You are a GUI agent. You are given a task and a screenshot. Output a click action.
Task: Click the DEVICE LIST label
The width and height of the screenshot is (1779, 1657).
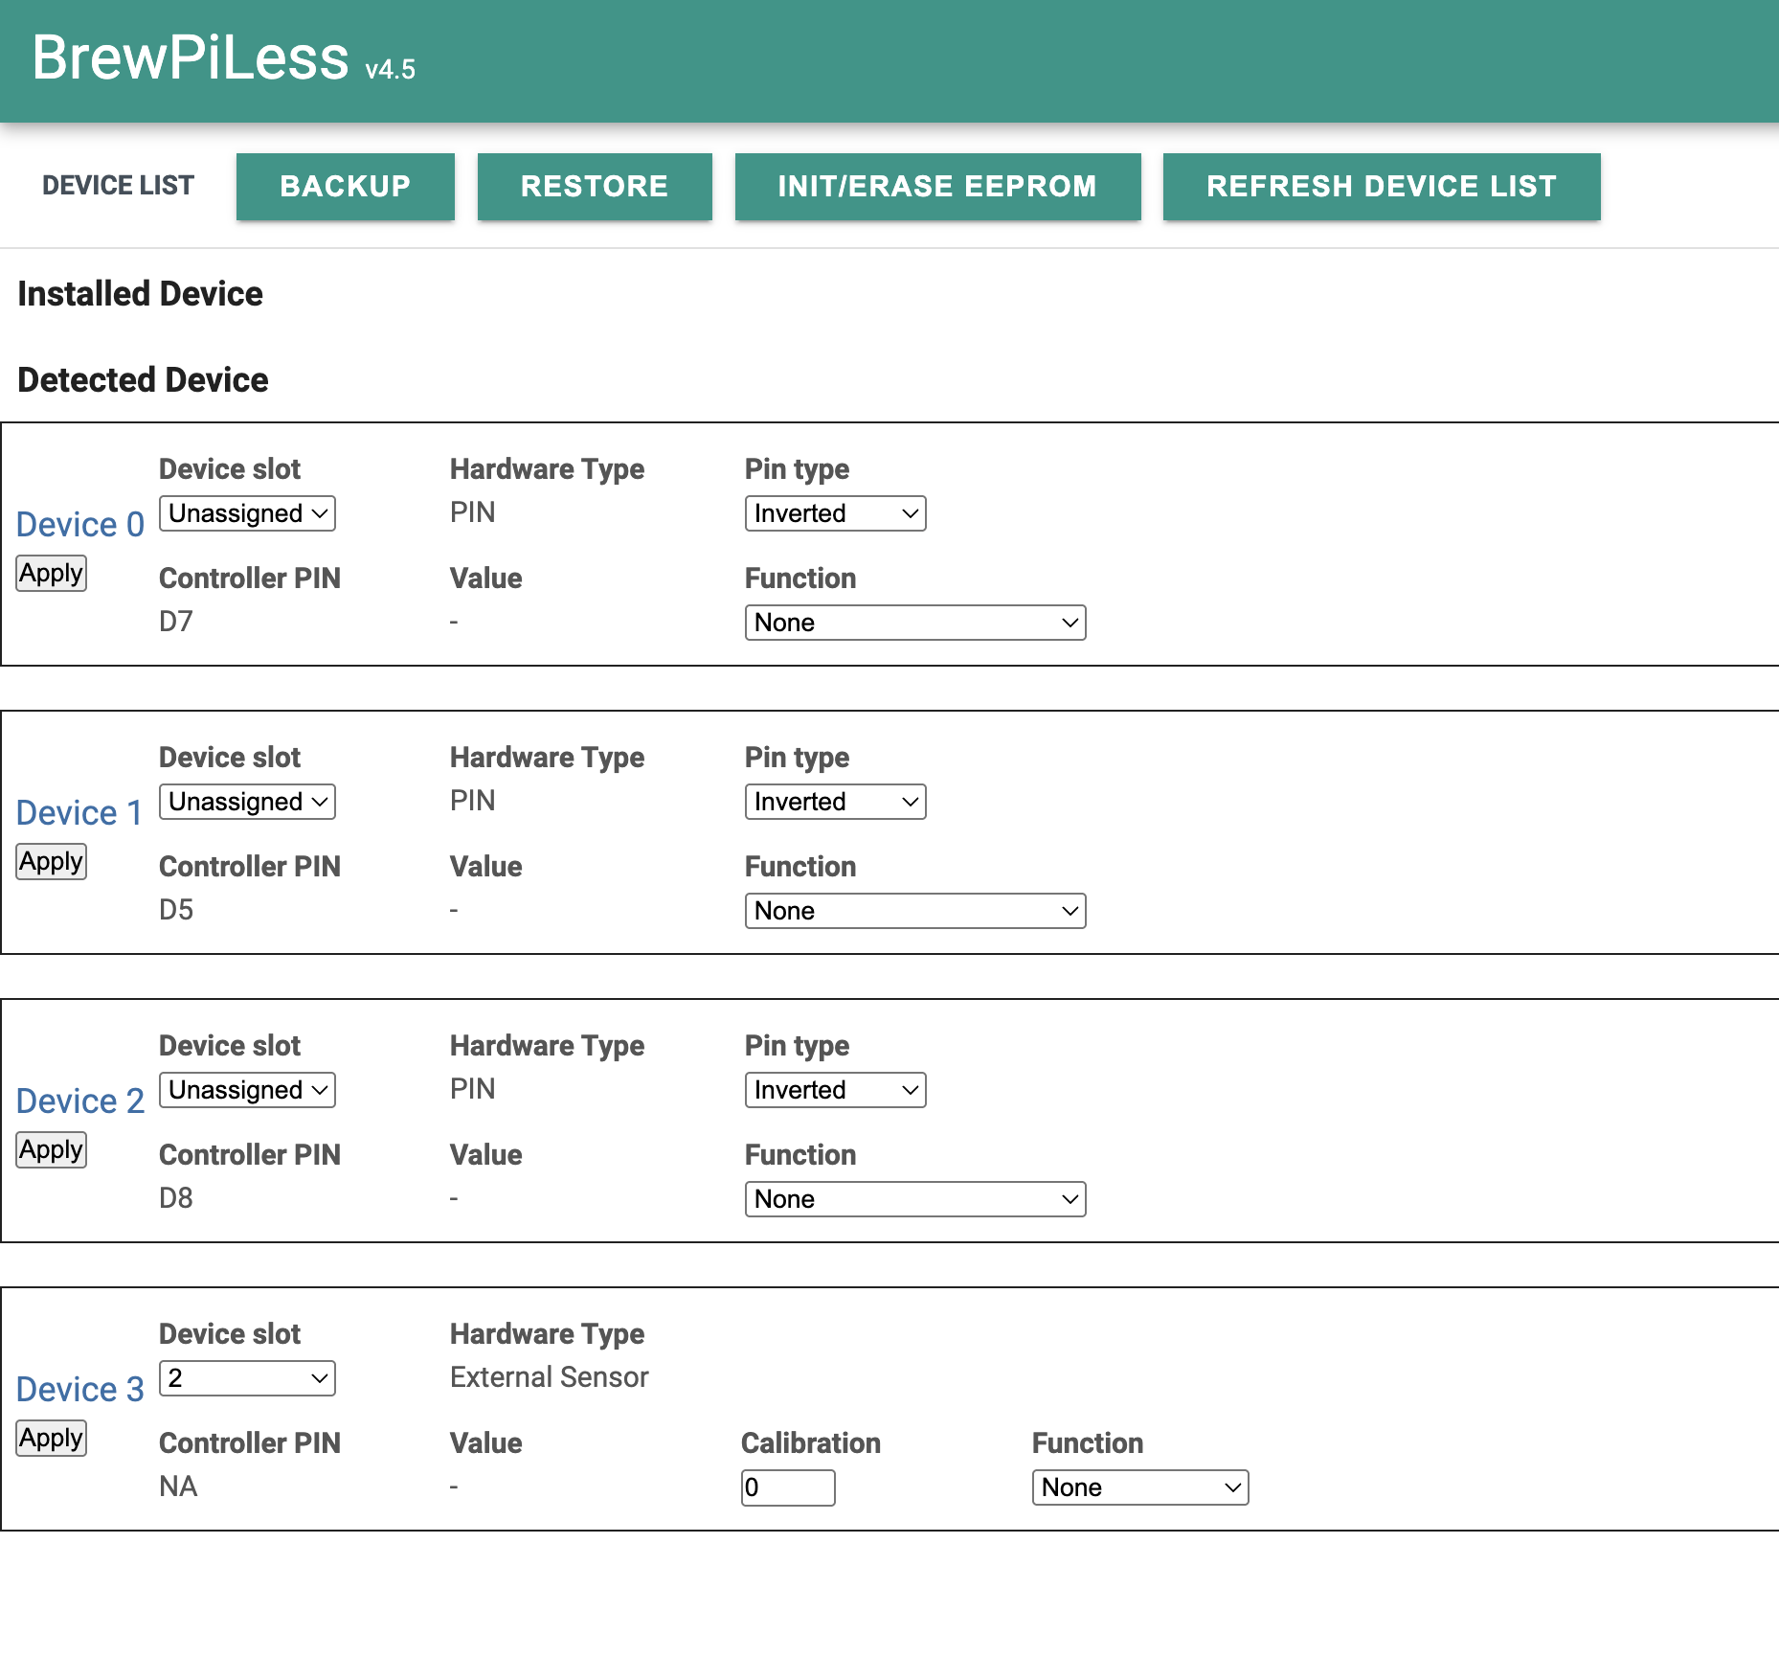[x=118, y=186]
